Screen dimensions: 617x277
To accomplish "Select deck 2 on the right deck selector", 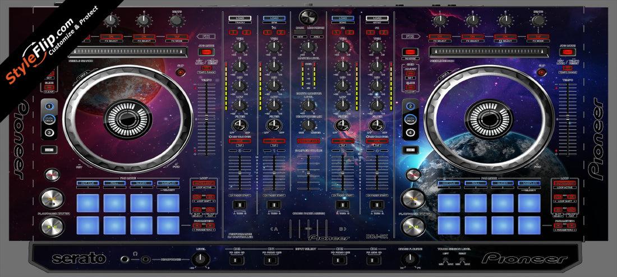I will coord(410,106).
